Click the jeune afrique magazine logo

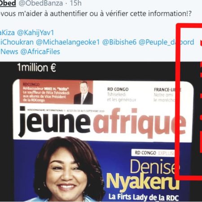102,123
